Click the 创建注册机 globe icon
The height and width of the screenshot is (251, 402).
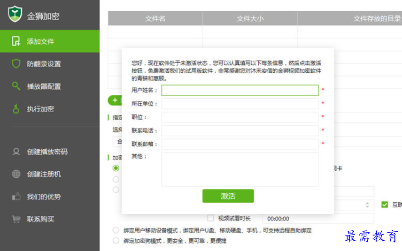click(16, 174)
